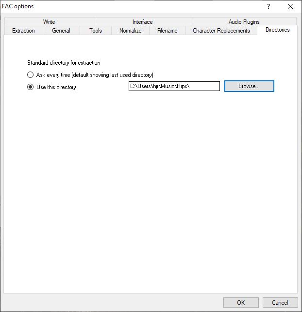Switch to the Write tab
The width and height of the screenshot is (302, 312).
pyautogui.click(x=49, y=22)
